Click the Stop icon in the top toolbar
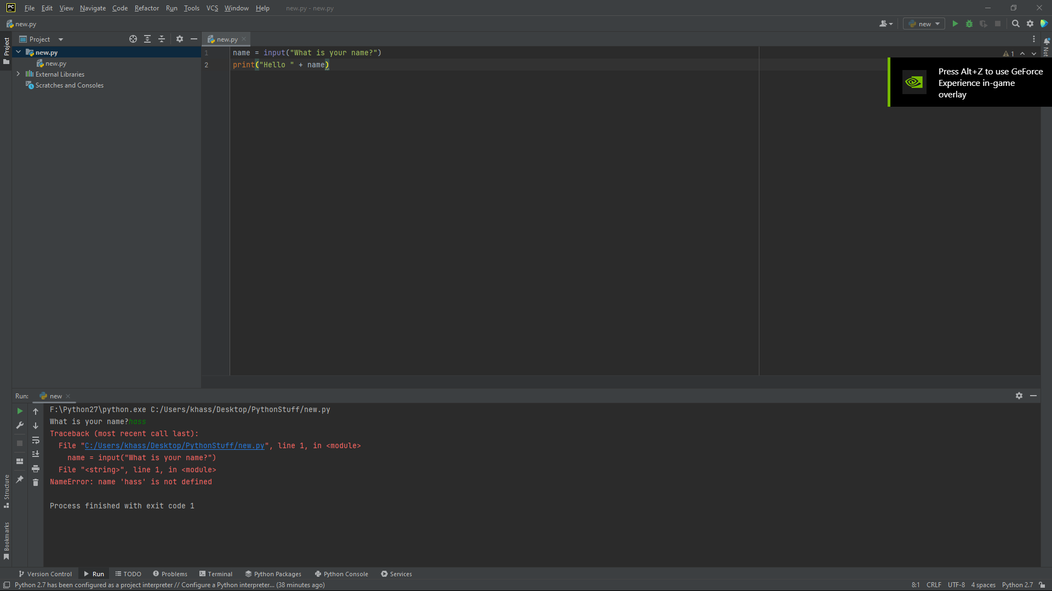Image resolution: width=1052 pixels, height=591 pixels. pyautogui.click(x=998, y=24)
